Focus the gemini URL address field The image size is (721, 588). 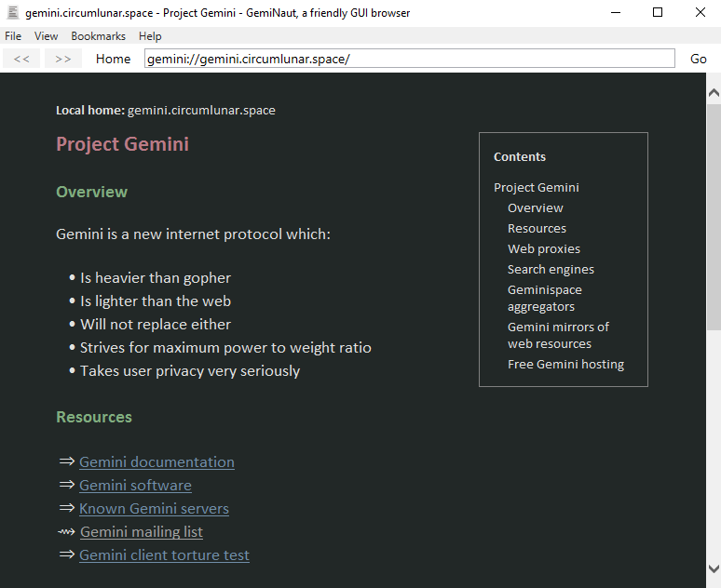point(409,59)
